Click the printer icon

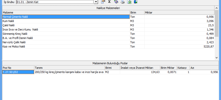coord(122,2)
